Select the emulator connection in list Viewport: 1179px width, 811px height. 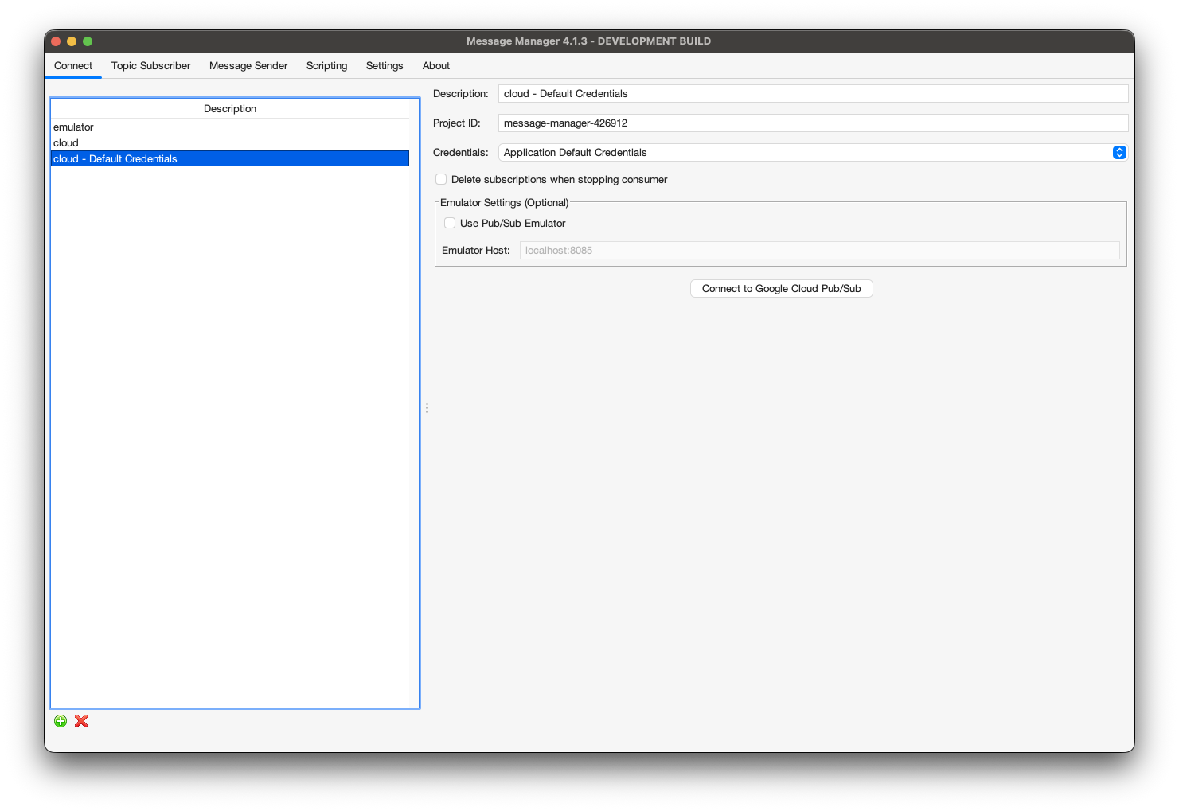tap(73, 127)
